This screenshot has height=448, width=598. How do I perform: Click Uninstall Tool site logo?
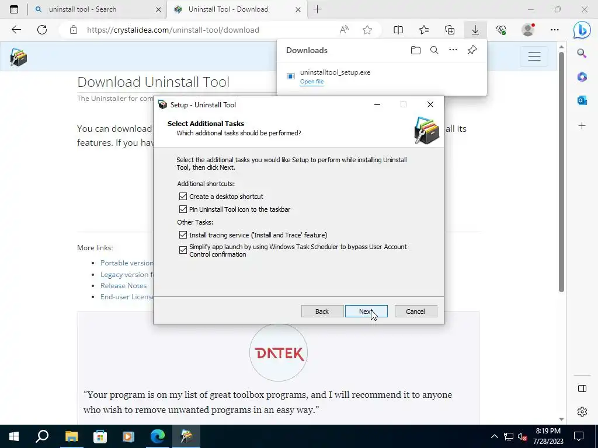18,57
